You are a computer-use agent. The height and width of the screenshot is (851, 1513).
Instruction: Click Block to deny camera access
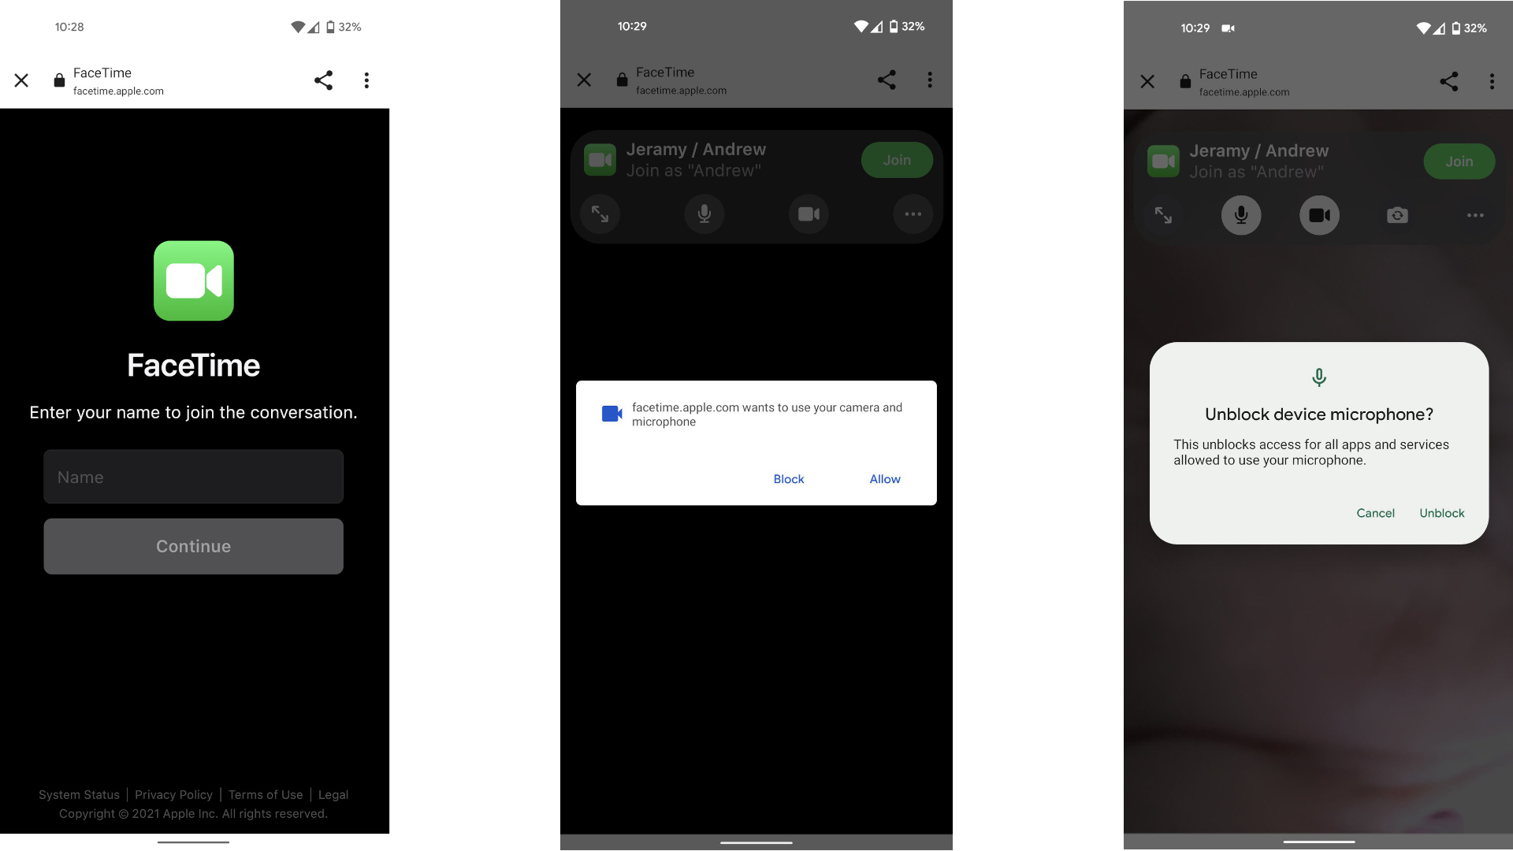pos(789,478)
